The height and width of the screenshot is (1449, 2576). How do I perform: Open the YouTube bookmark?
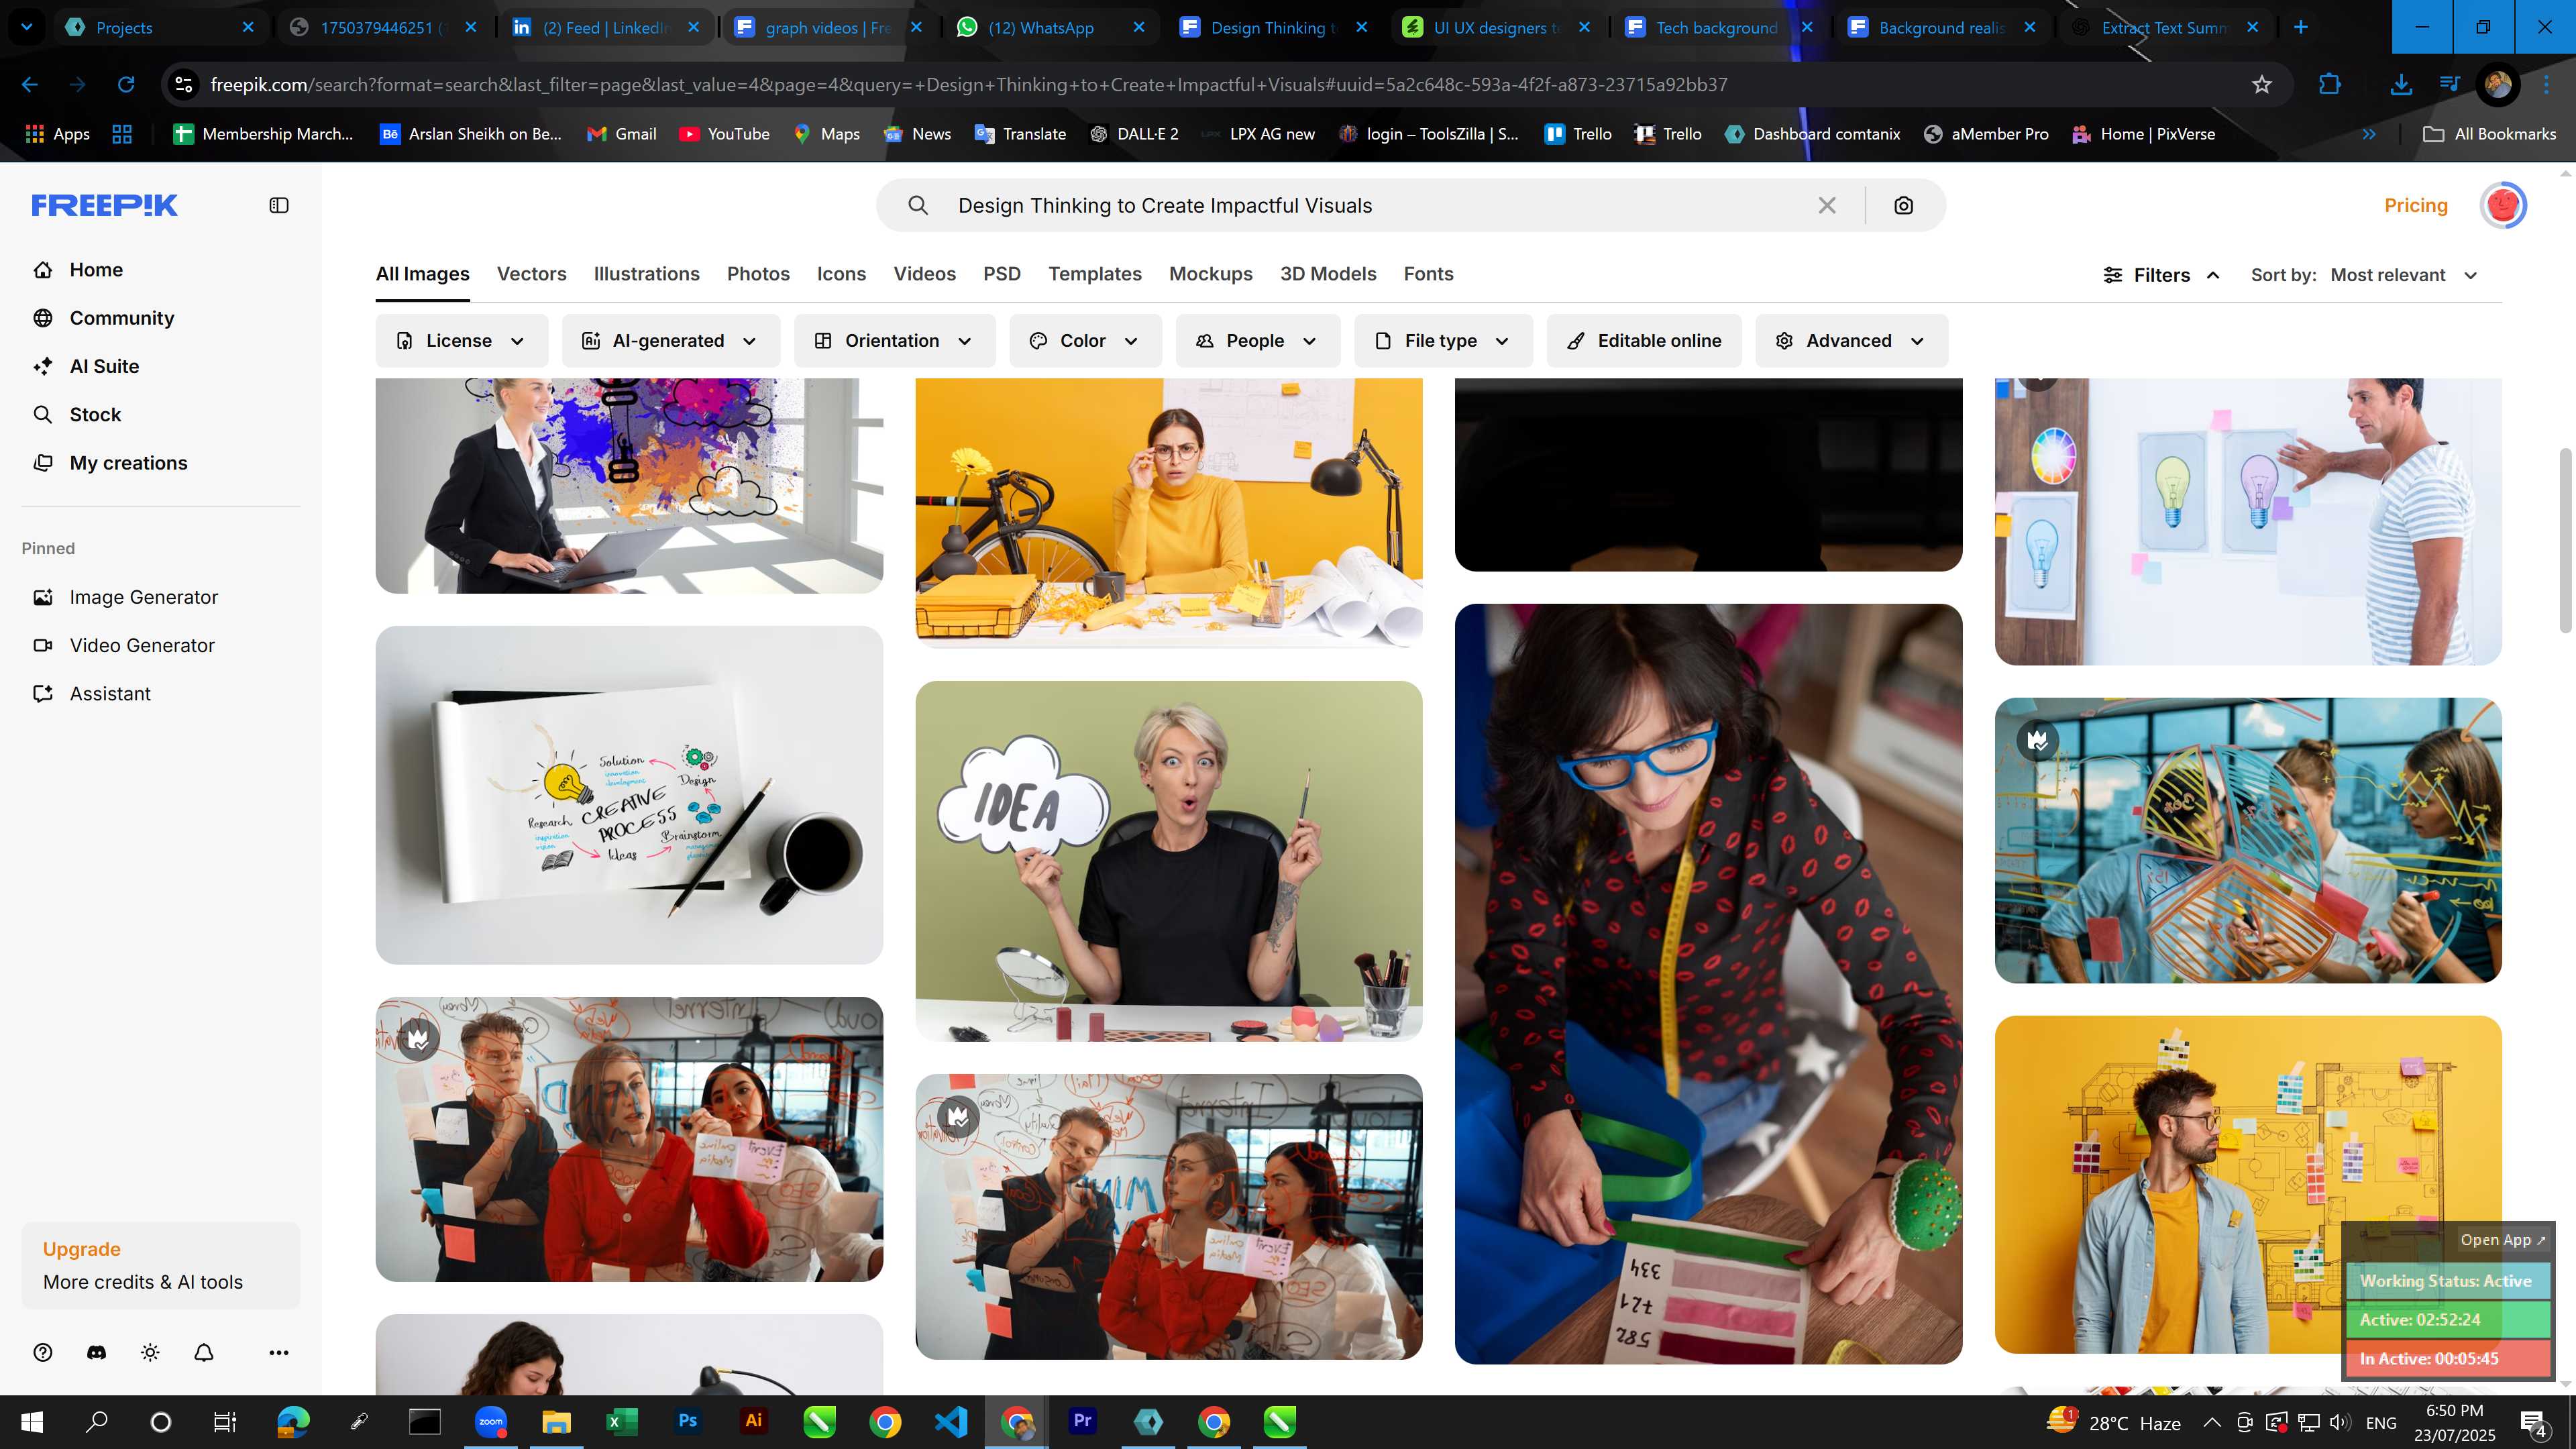pos(724,134)
